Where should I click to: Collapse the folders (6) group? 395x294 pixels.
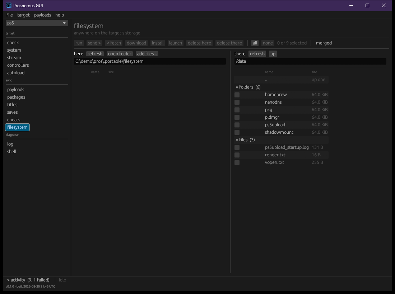coord(248,87)
